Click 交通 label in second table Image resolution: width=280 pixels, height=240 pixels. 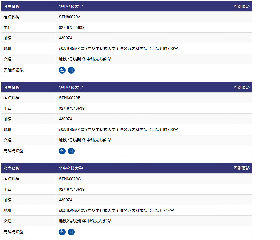7,140
